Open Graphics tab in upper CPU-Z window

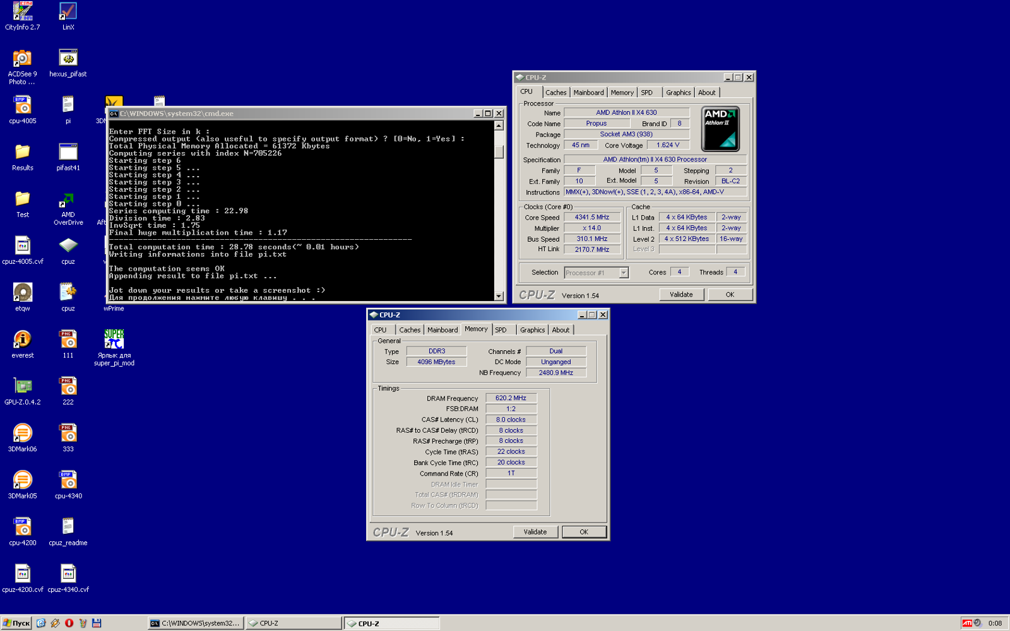(679, 92)
